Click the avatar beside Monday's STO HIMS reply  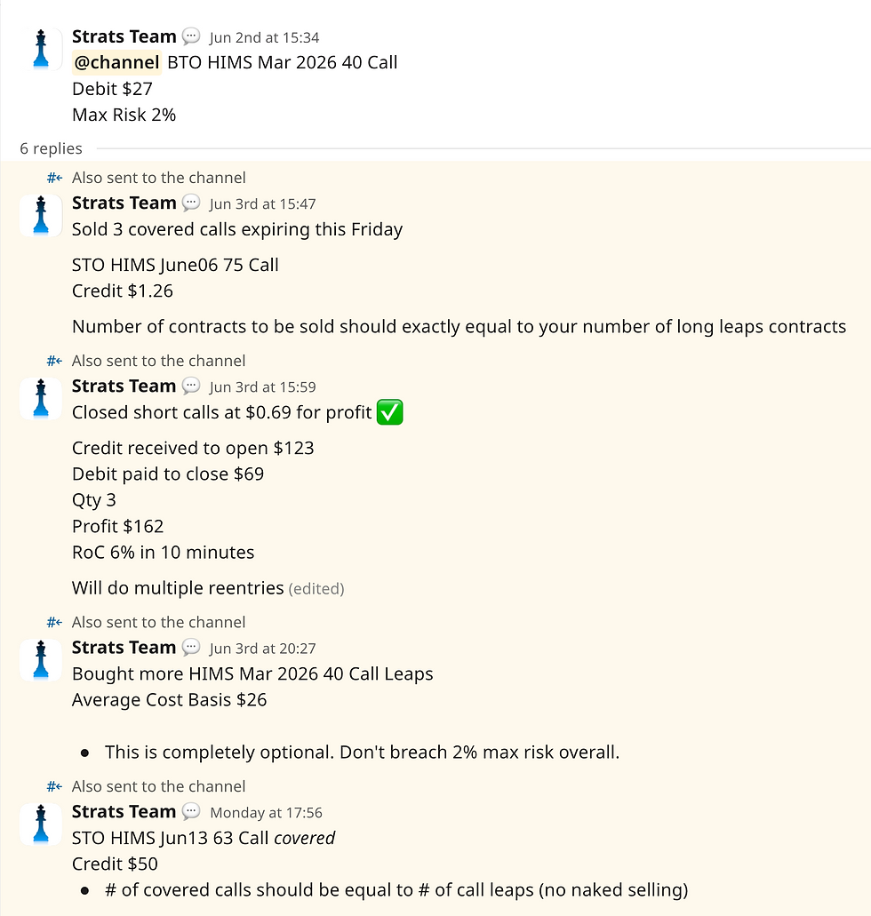point(40,824)
